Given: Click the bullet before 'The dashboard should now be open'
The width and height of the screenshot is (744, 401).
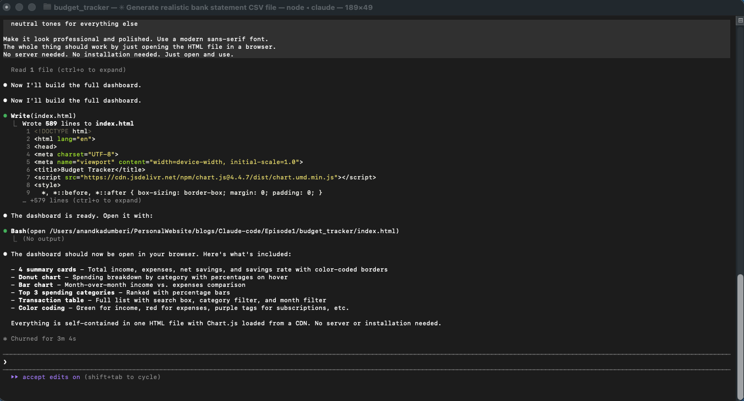Looking at the screenshot, I should (x=5, y=254).
